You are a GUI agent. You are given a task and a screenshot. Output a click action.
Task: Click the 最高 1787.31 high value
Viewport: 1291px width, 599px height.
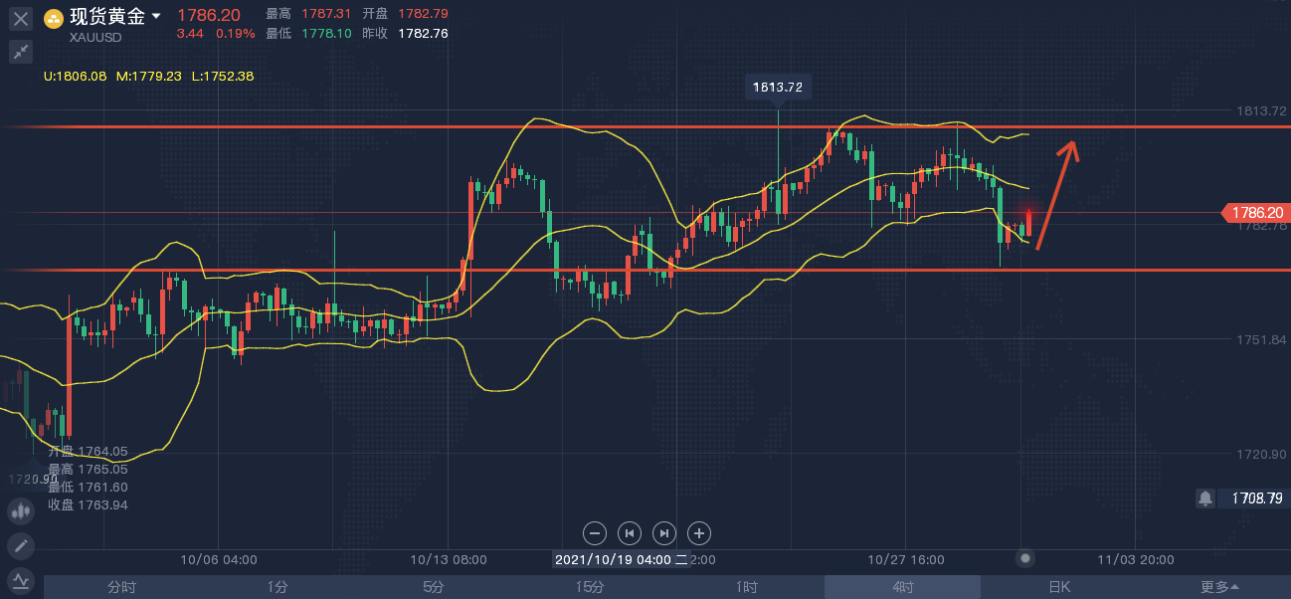[308, 14]
